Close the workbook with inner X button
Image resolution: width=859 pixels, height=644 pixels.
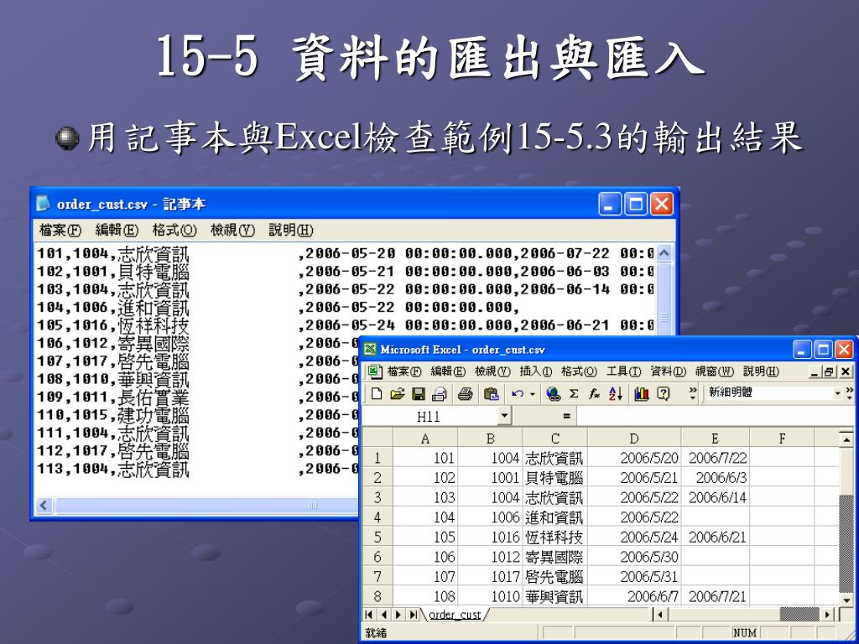coord(846,371)
